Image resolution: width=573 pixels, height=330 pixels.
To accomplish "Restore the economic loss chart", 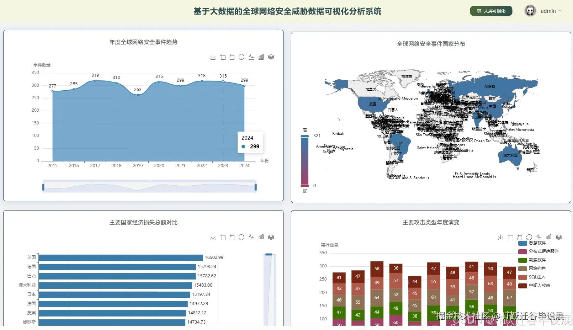I will tap(242, 237).
